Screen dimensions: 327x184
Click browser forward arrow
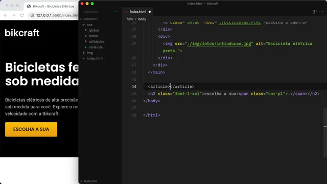14,15
